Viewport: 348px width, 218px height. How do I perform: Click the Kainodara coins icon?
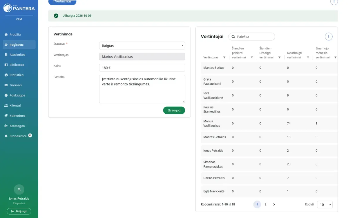[6, 116]
